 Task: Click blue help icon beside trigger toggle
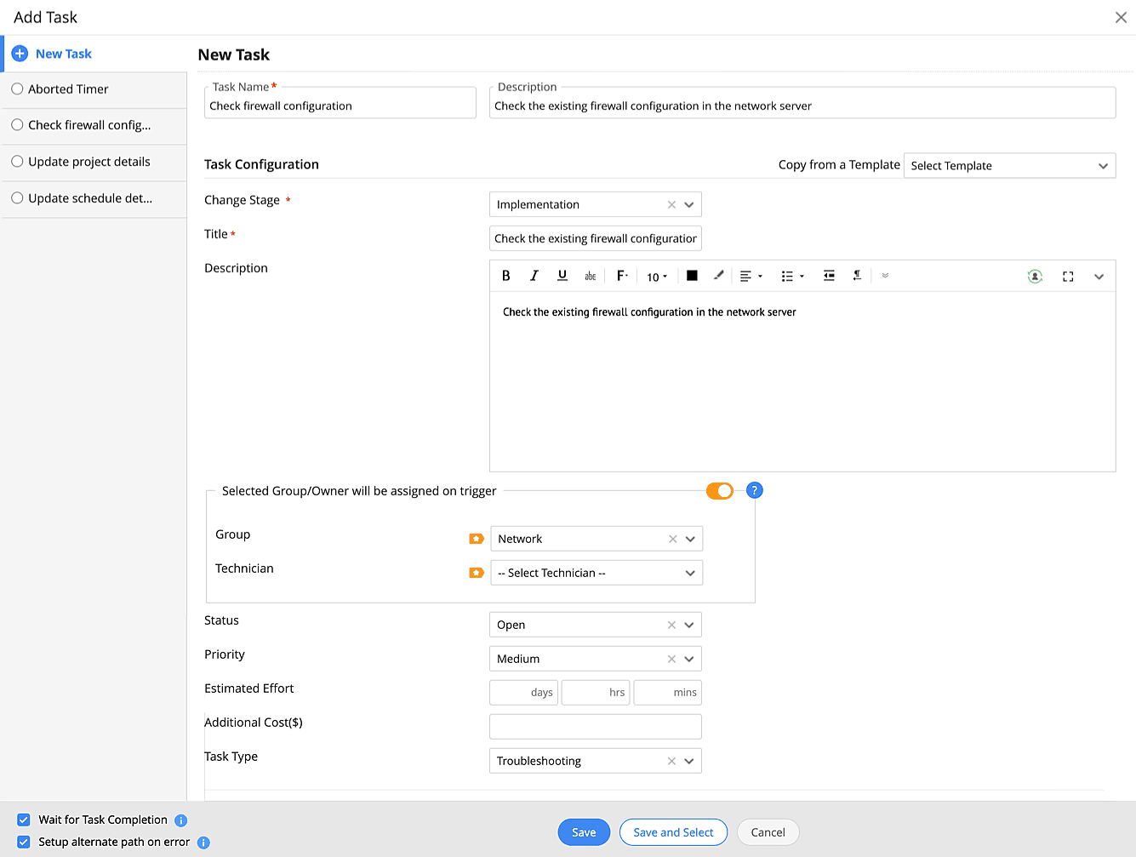coord(754,490)
